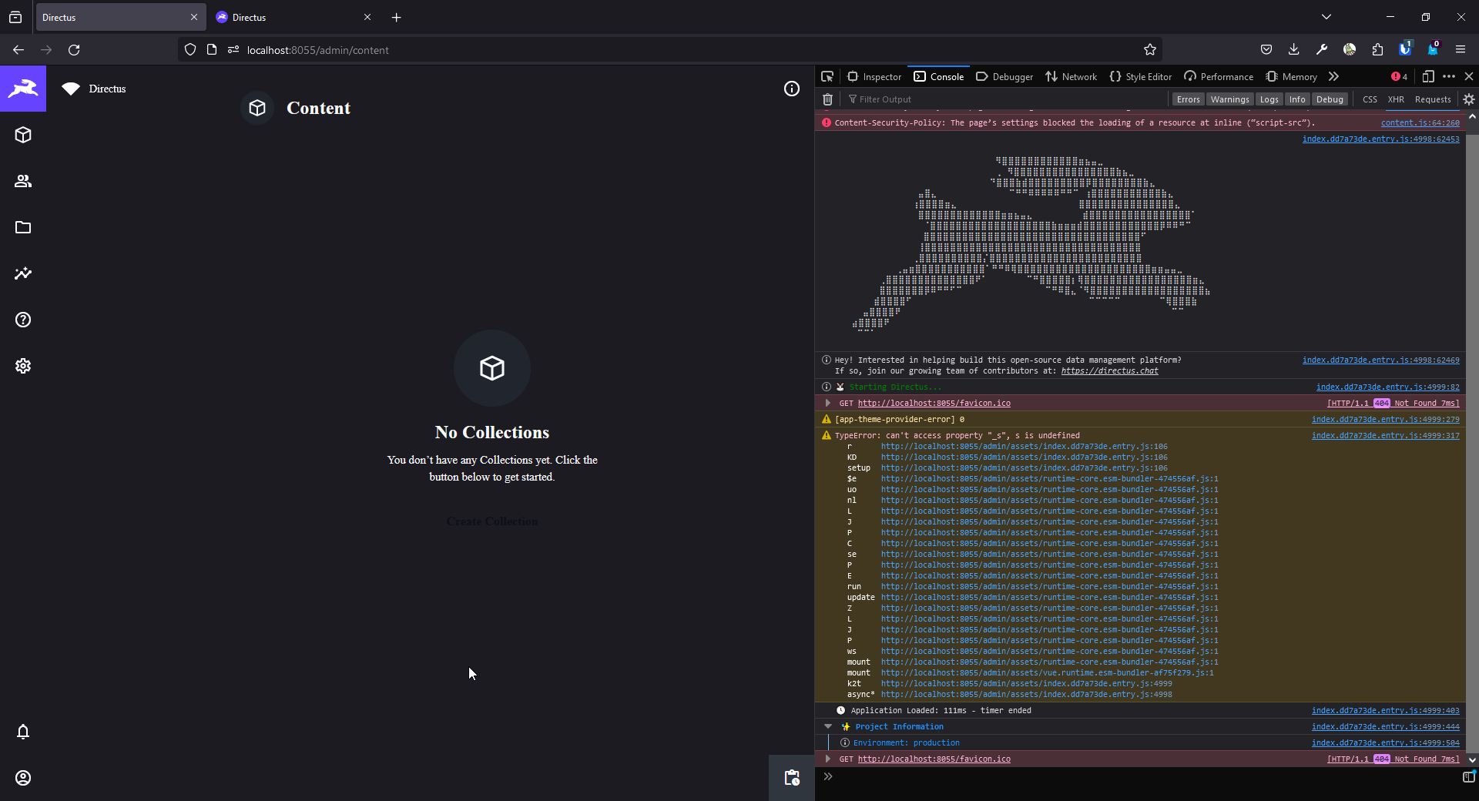Open the devtools console settings gear

(1469, 99)
